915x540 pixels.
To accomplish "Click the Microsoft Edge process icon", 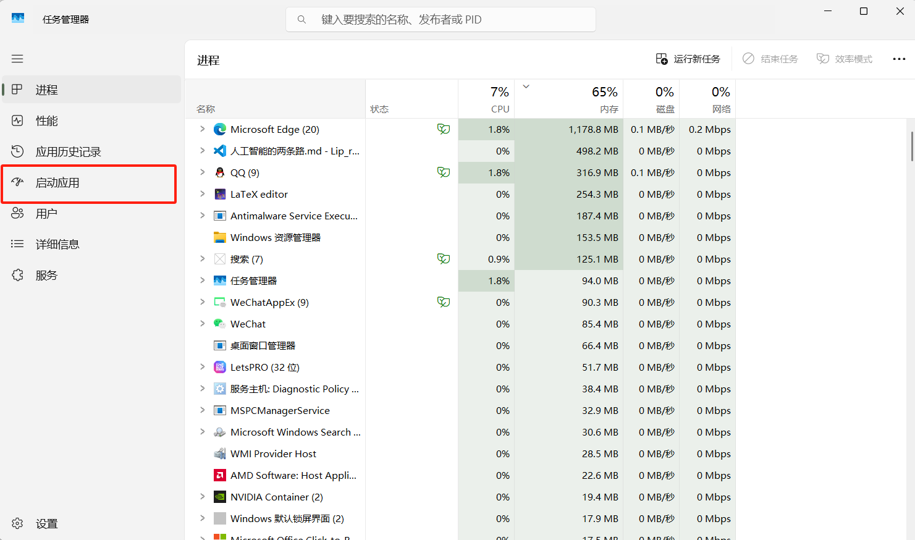I will click(x=219, y=129).
